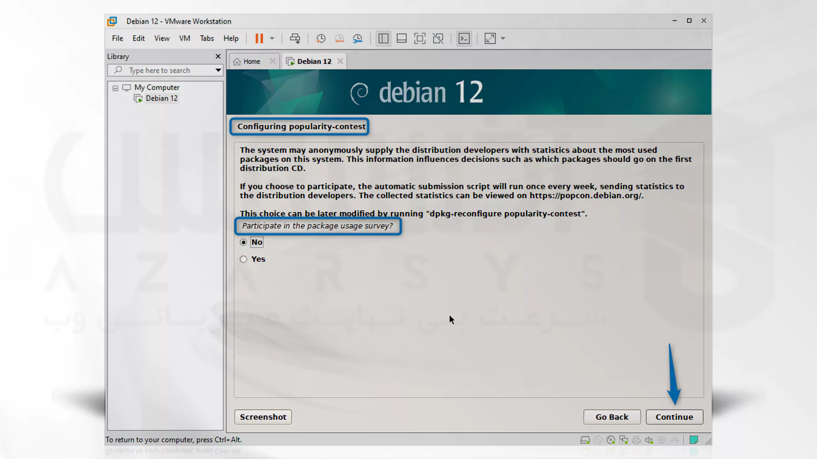Toggle participation in package usage survey
817x459 pixels.
(x=243, y=259)
